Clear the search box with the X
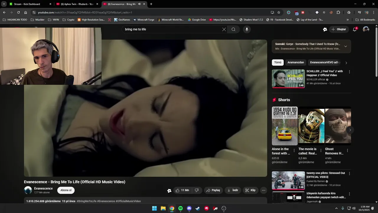Image resolution: width=378 pixels, height=213 pixels. click(224, 29)
